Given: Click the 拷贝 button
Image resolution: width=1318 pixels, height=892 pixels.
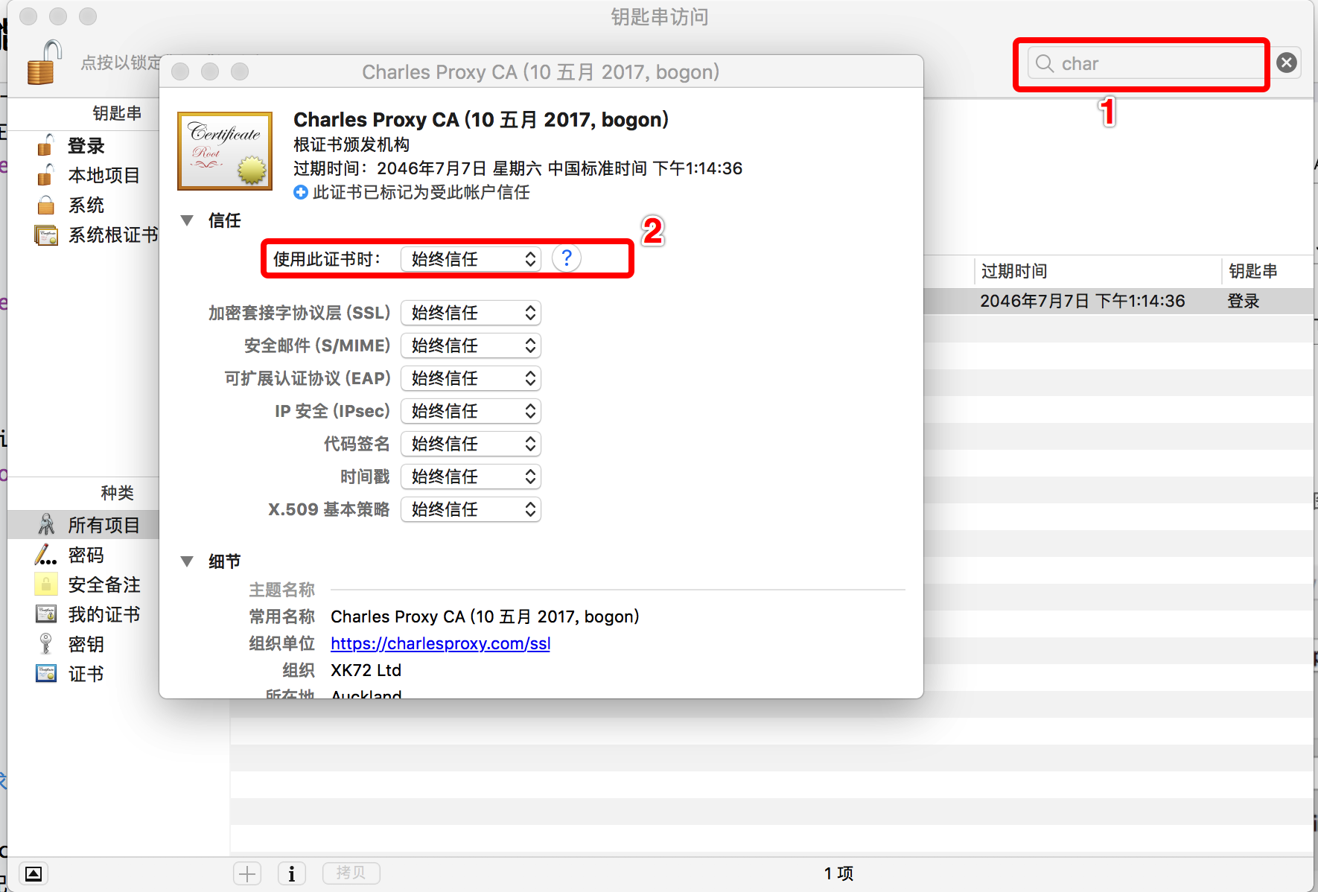Looking at the screenshot, I should point(351,873).
